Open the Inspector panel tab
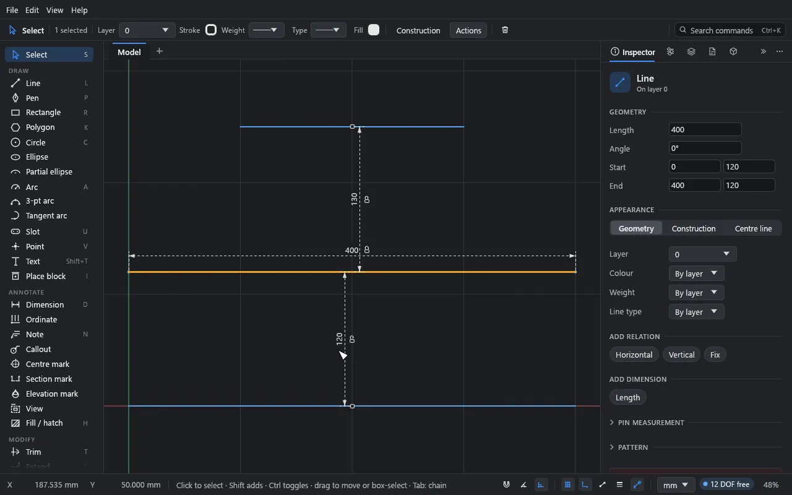 click(632, 52)
